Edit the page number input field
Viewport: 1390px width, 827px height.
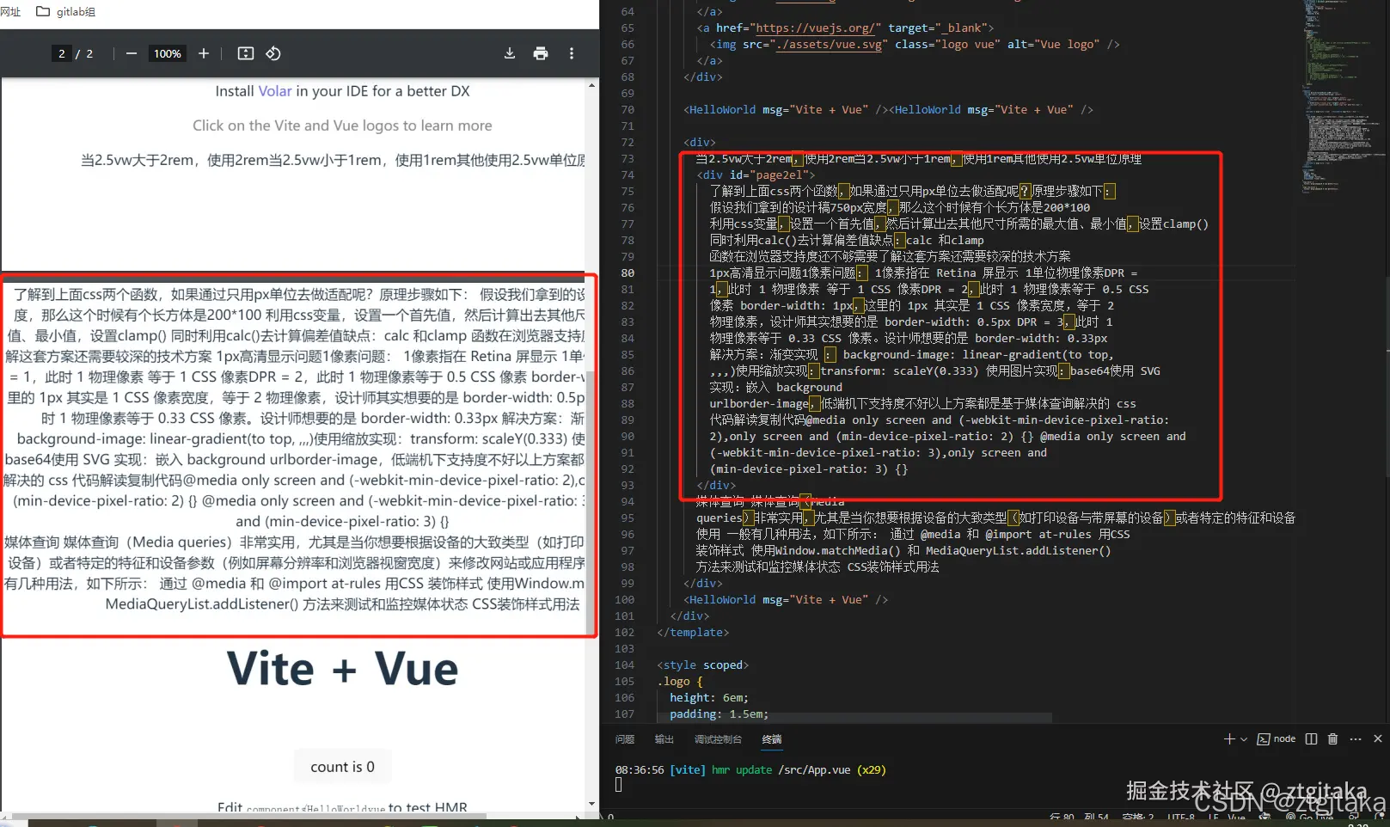tap(62, 52)
